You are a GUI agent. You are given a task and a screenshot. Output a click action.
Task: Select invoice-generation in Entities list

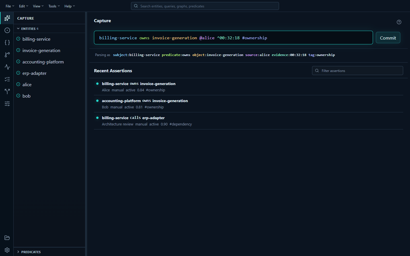(x=49, y=50)
